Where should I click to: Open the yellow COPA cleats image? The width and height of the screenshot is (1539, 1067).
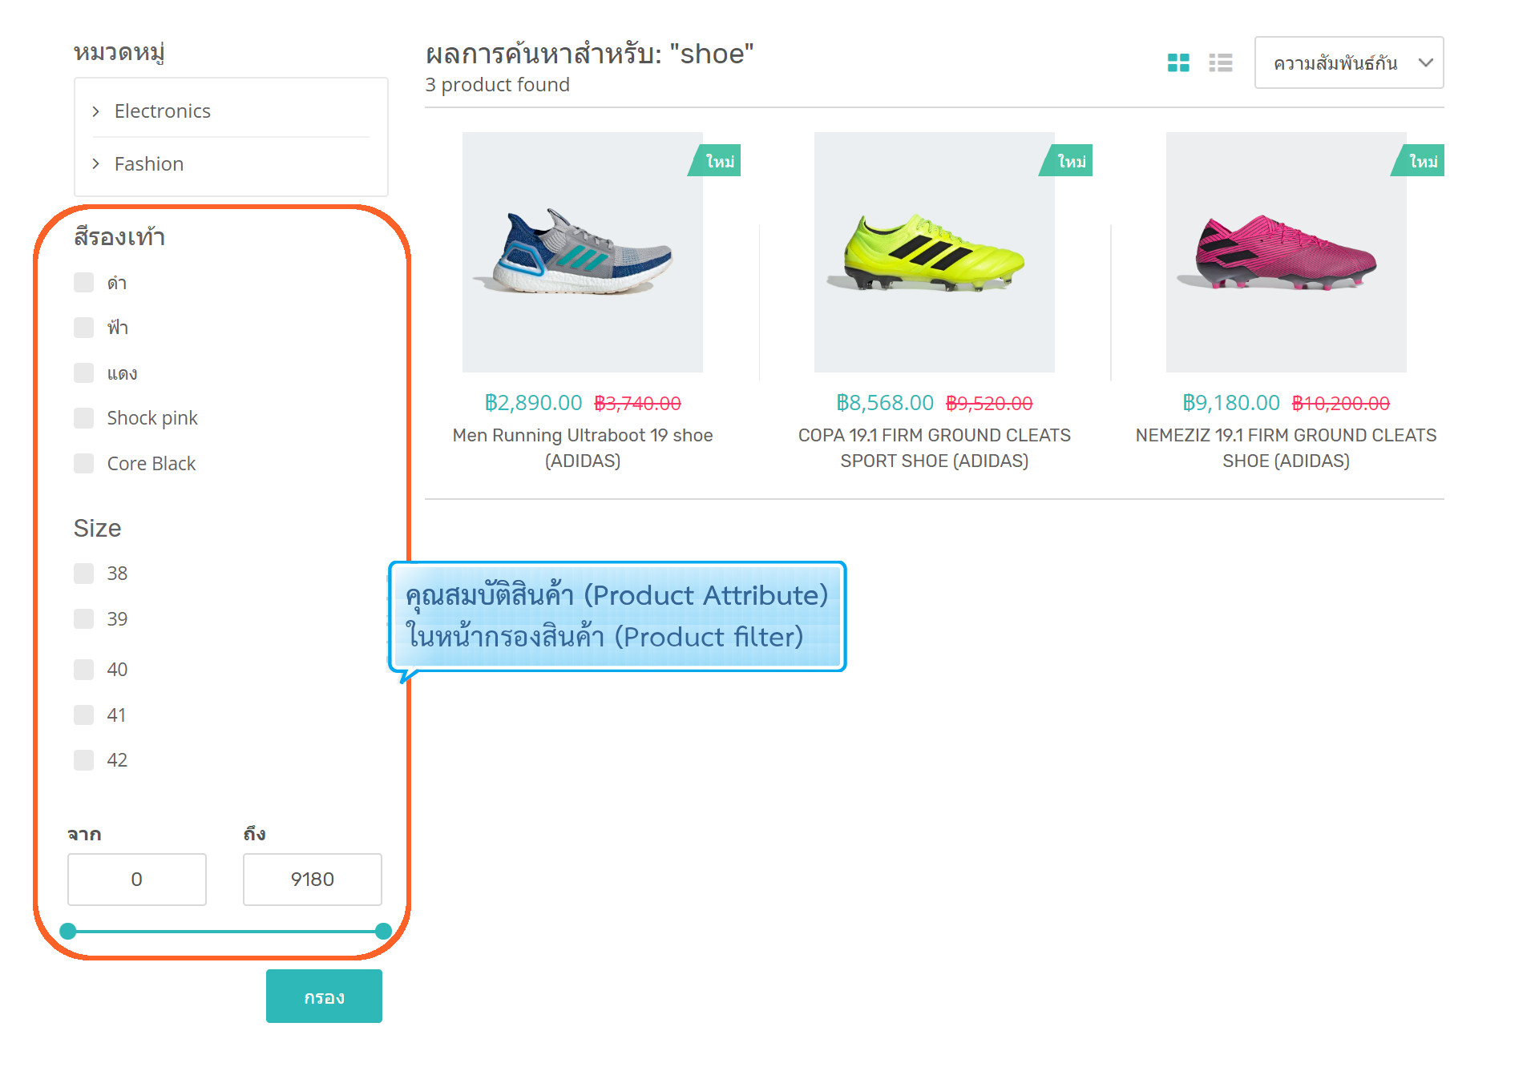point(934,252)
